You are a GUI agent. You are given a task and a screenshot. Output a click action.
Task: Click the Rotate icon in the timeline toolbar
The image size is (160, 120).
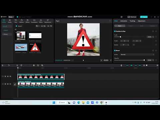point(38,65)
